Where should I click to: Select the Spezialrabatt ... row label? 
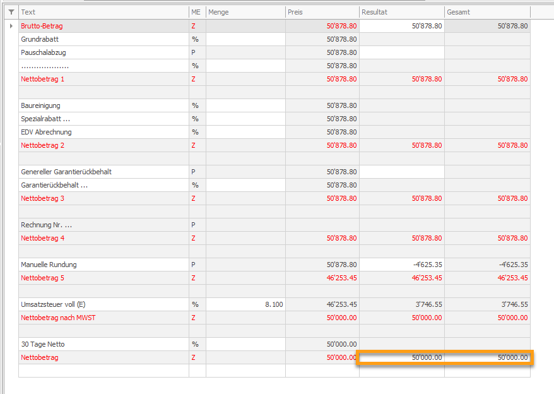click(103, 119)
